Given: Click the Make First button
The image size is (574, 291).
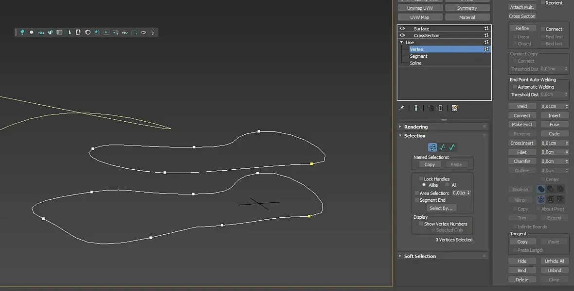Looking at the screenshot, I should (522, 125).
